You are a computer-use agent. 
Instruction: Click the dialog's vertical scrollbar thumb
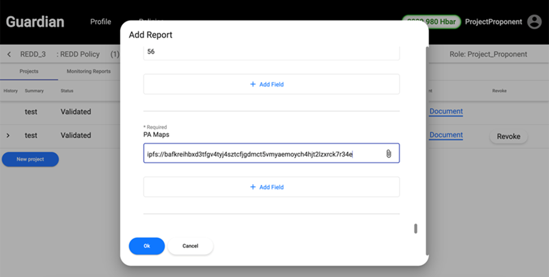tap(416, 229)
